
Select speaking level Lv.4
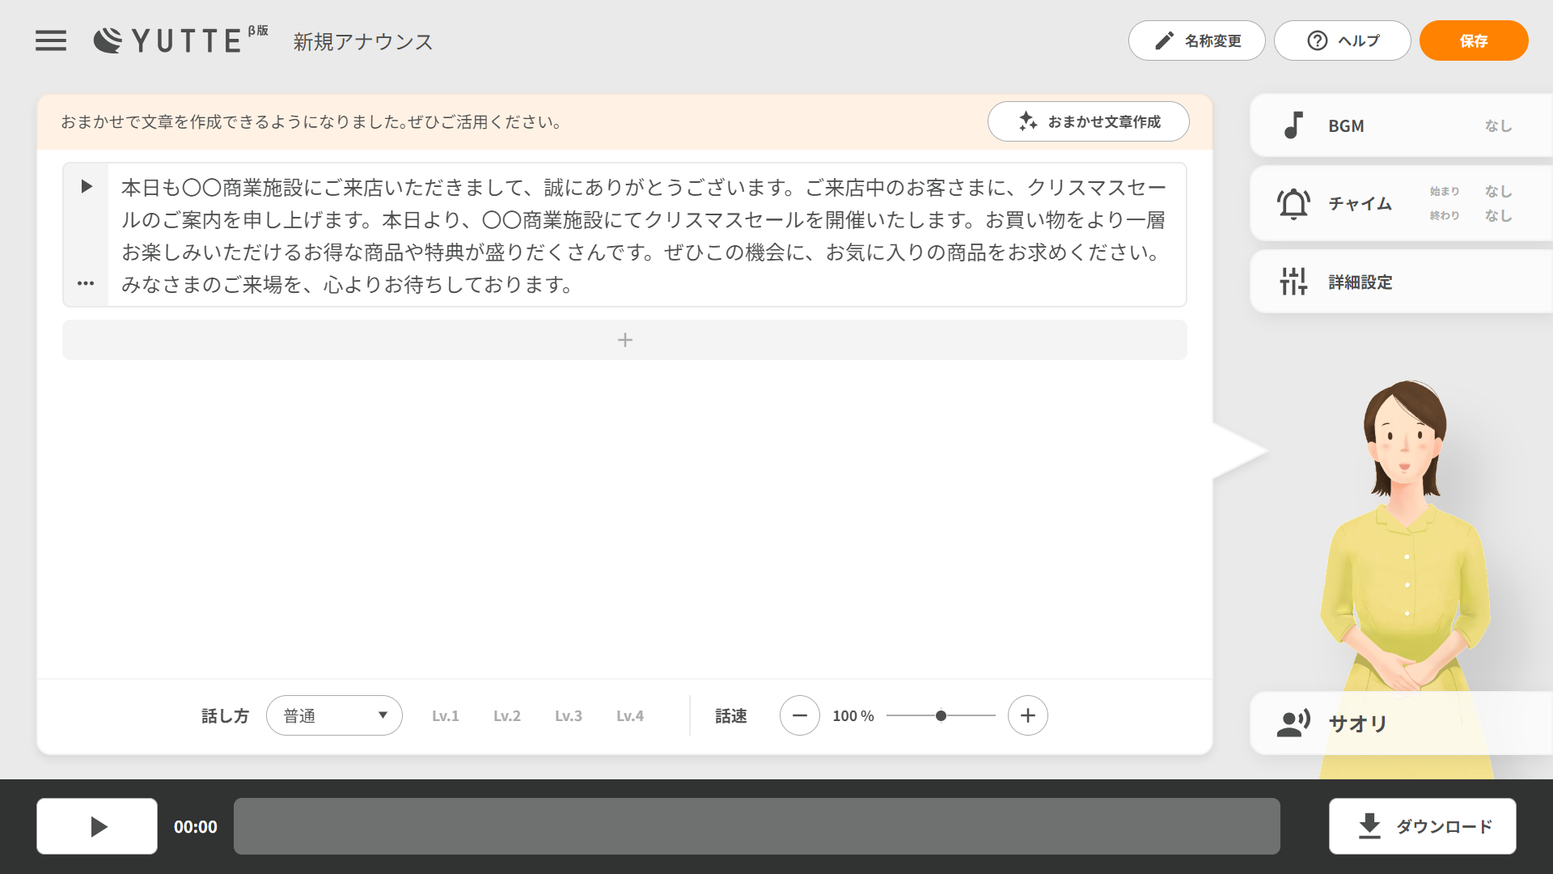(x=629, y=715)
